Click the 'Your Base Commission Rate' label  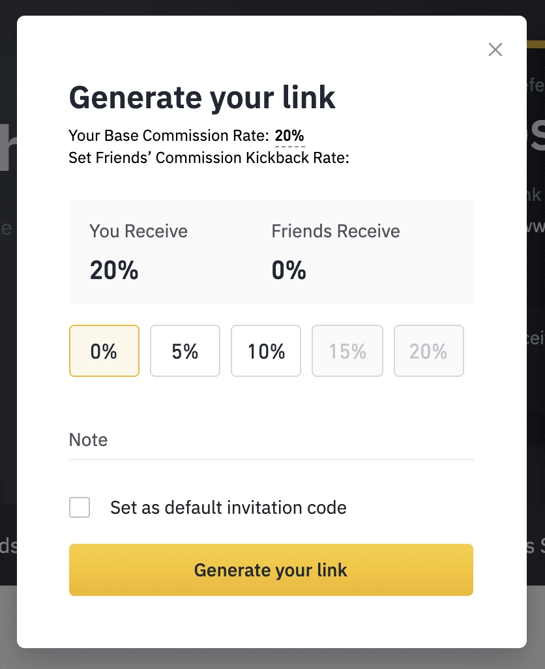click(168, 136)
